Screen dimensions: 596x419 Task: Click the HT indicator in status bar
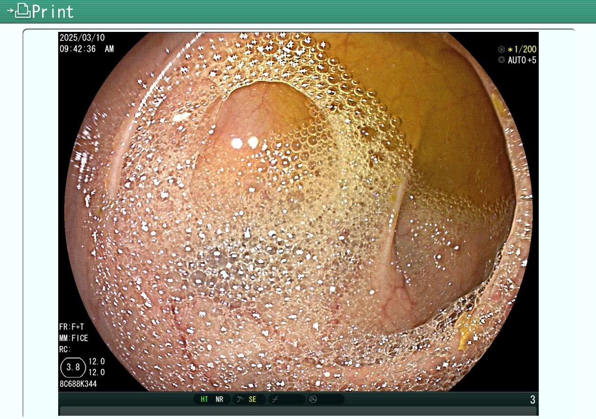(x=205, y=399)
